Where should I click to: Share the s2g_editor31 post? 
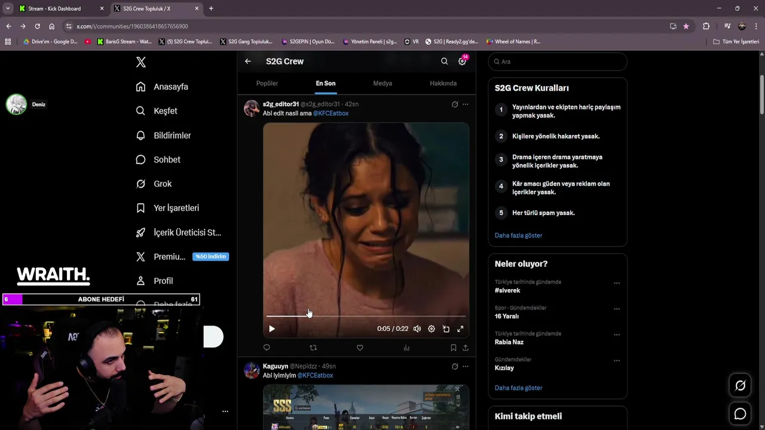[x=466, y=348]
